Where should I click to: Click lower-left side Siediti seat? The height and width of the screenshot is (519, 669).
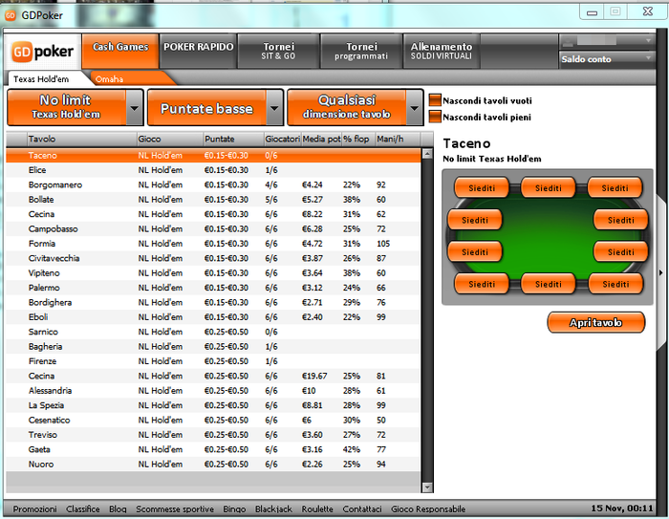click(475, 251)
